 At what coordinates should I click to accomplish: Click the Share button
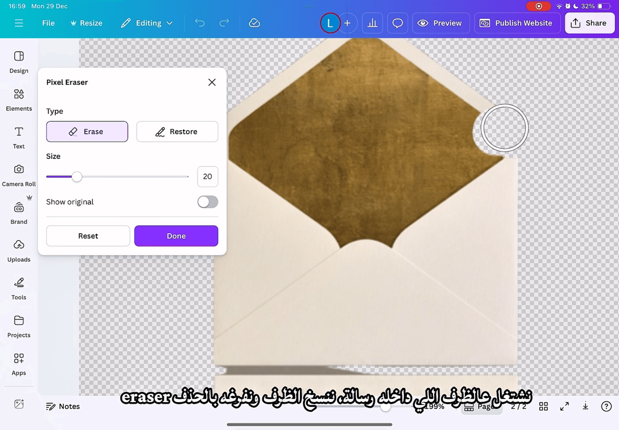click(x=589, y=23)
